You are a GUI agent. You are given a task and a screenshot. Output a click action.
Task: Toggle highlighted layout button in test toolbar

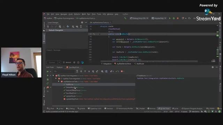point(106,71)
